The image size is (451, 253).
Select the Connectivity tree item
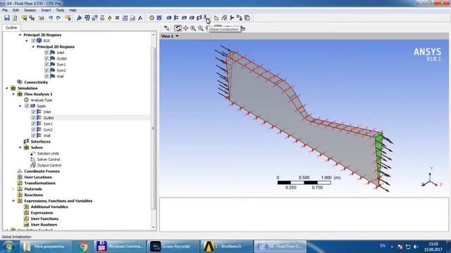coord(36,82)
